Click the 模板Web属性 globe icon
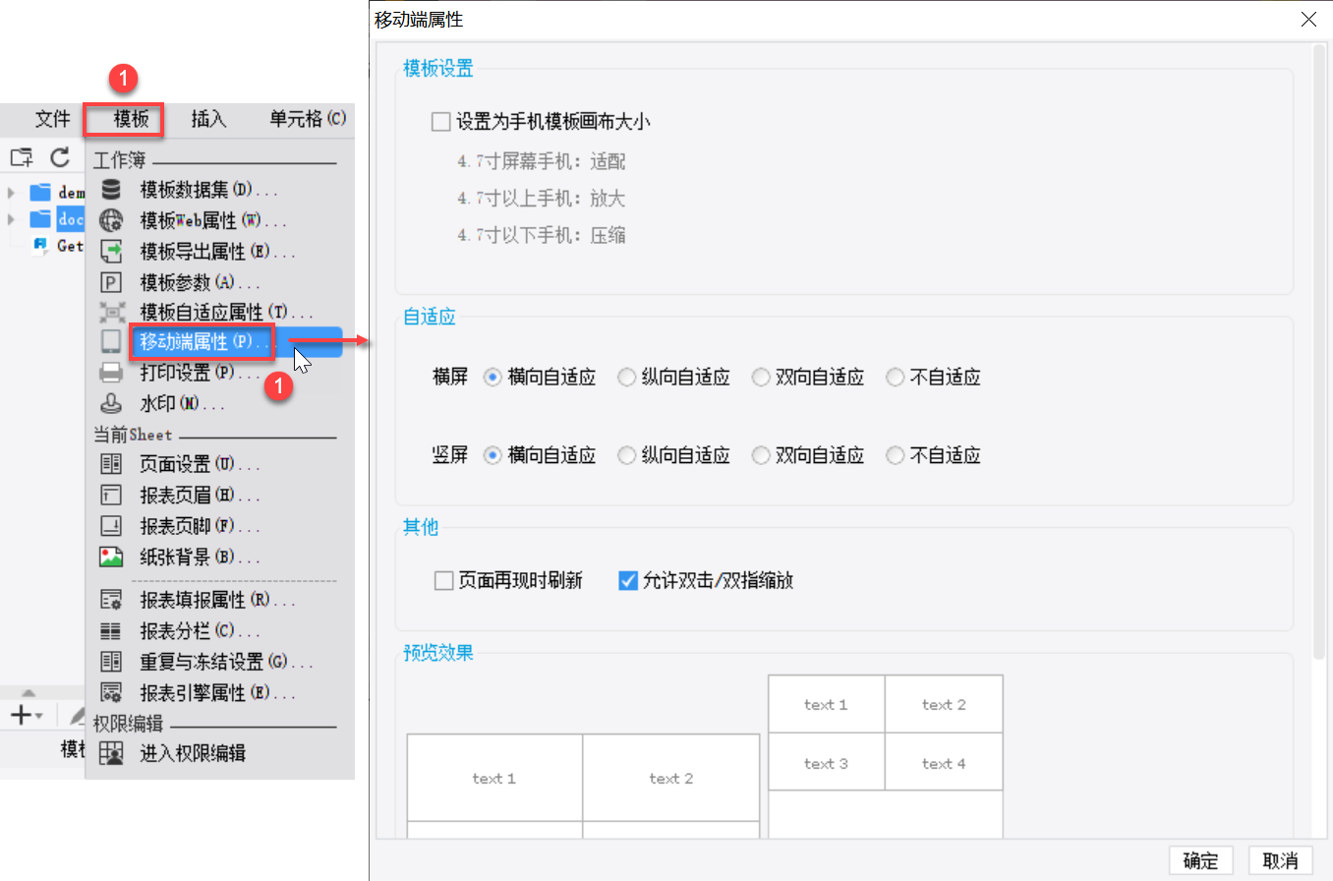 111,221
